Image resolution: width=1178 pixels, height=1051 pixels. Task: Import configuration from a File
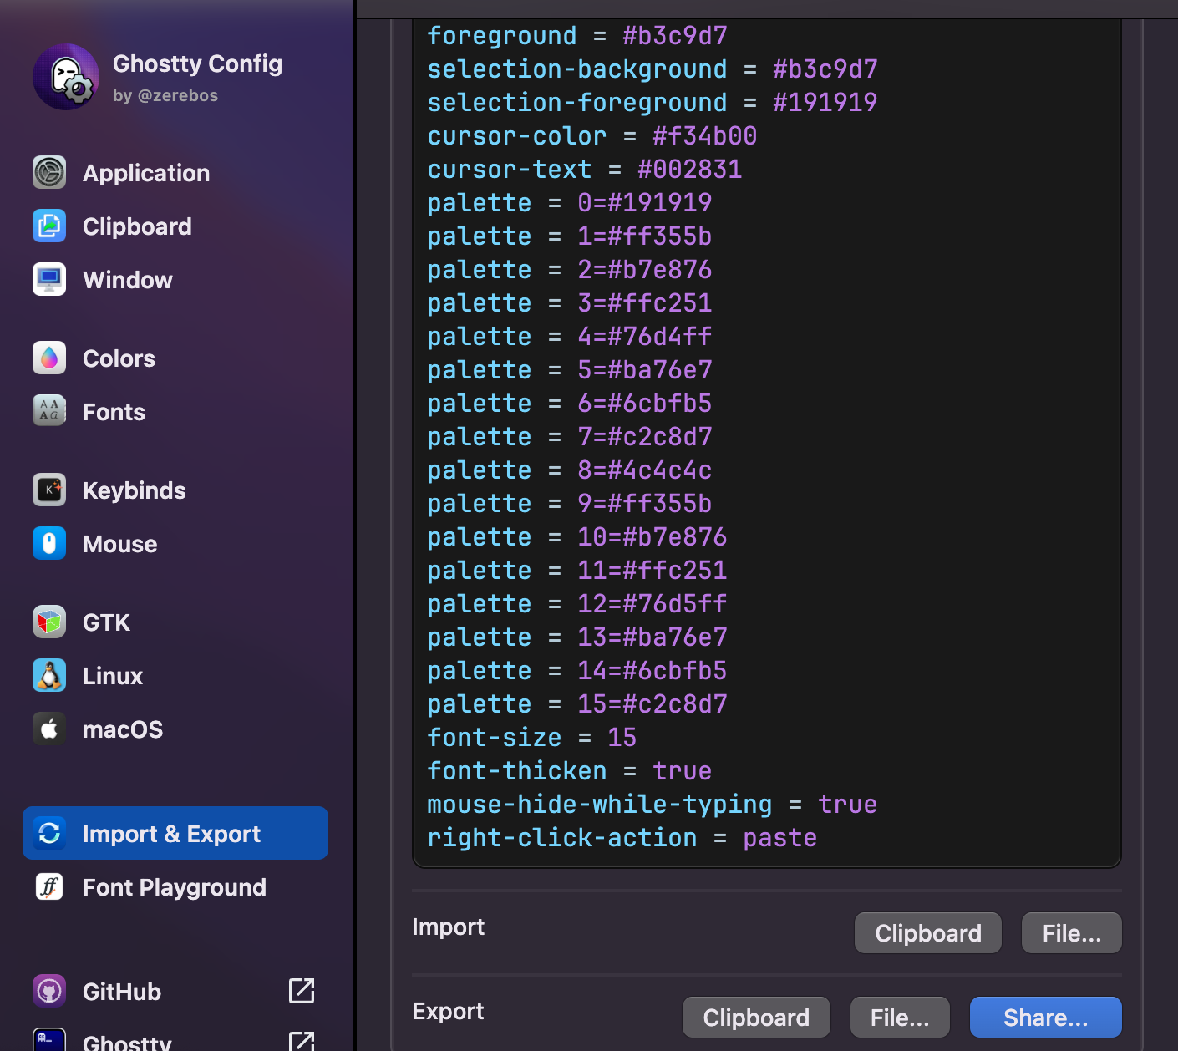tap(1071, 932)
